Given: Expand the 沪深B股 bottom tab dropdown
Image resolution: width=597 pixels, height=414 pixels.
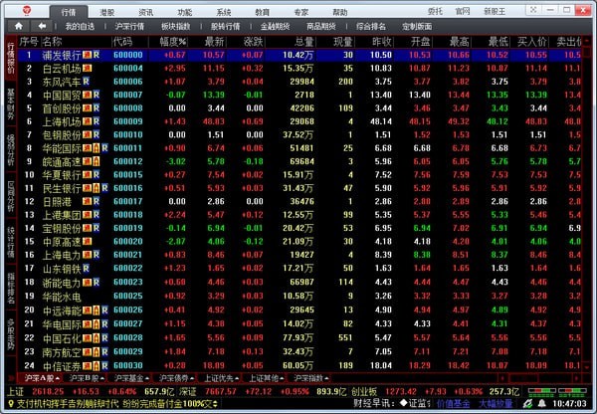Looking at the screenshot, I should 102,378.
